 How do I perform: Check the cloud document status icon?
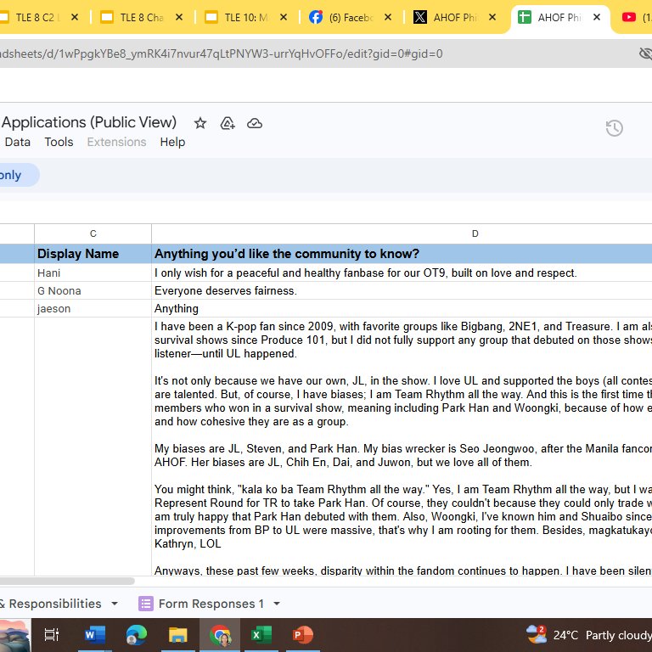[255, 123]
